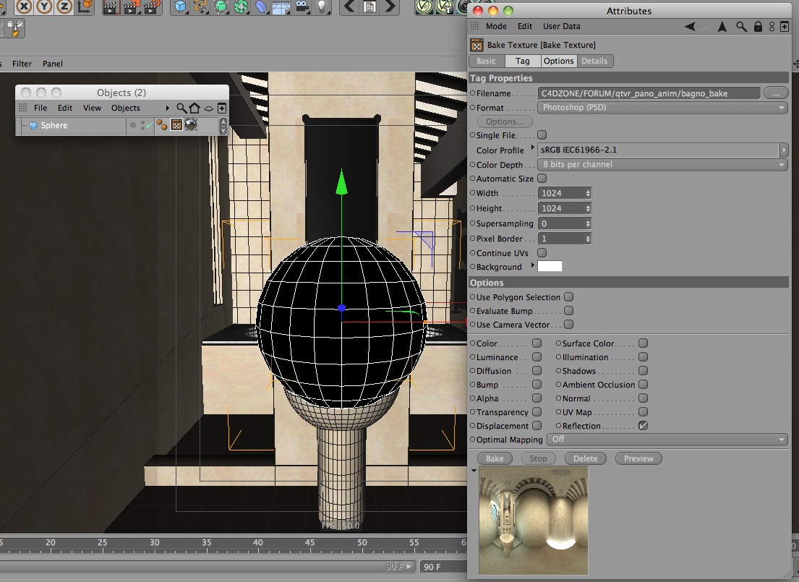
Task: Click the camera object icon in toolbar
Action: tap(302, 7)
